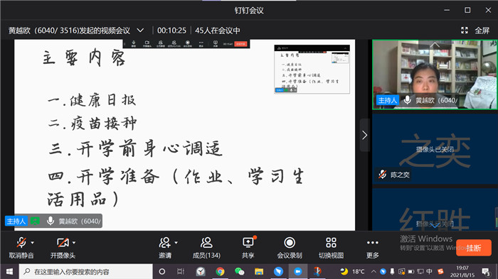Open WeChat from the taskbar

[x=240, y=272]
